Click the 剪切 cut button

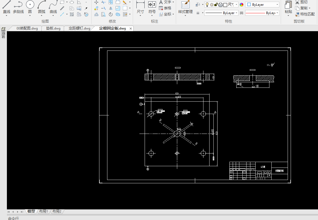pyautogui.click(x=301, y=2)
